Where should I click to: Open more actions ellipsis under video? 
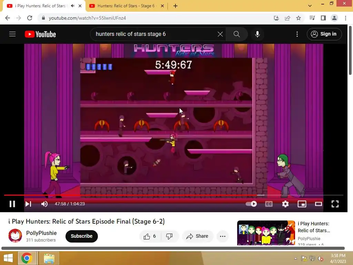point(223,236)
